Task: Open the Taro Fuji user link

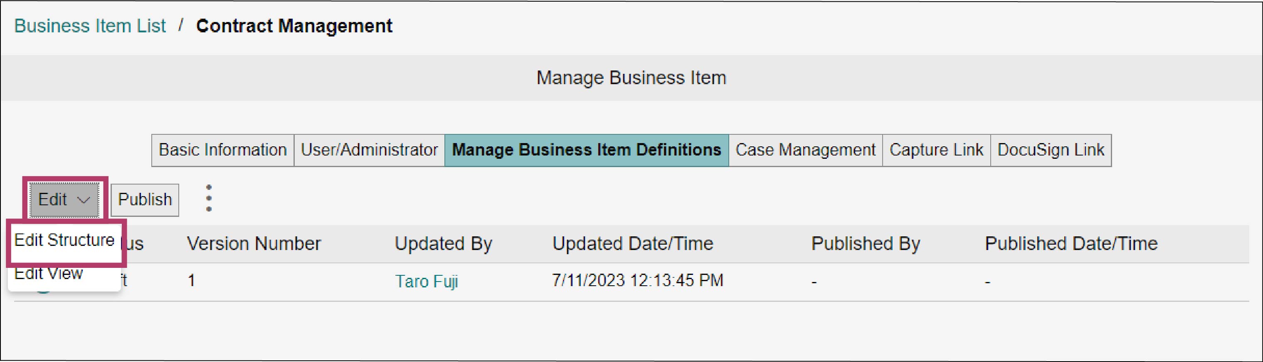Action: point(427,282)
